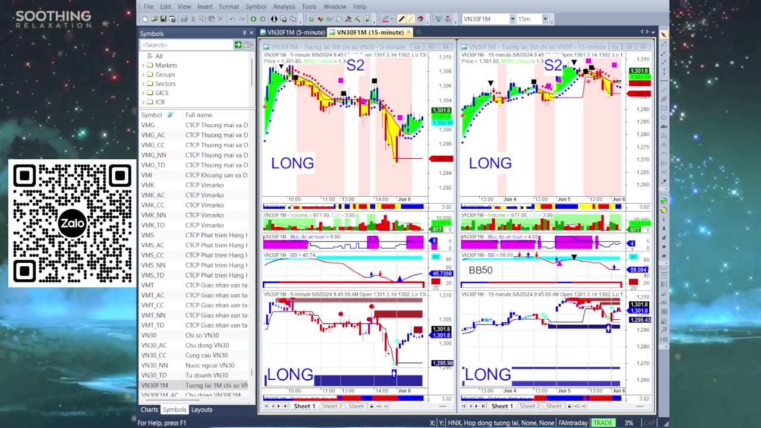The height and width of the screenshot is (428, 761).
Task: Expand the ICB tree node
Action: click(143, 102)
